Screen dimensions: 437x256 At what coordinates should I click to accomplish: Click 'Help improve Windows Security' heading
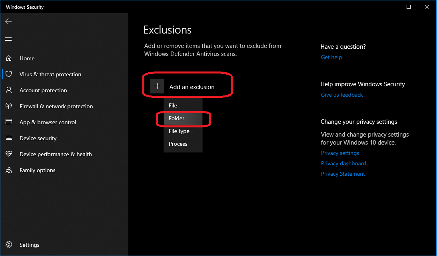tap(363, 84)
